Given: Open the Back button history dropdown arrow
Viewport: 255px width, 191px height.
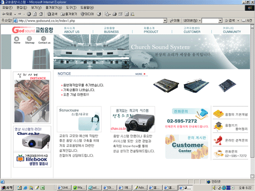Looking at the screenshot, I should click(x=15, y=14).
